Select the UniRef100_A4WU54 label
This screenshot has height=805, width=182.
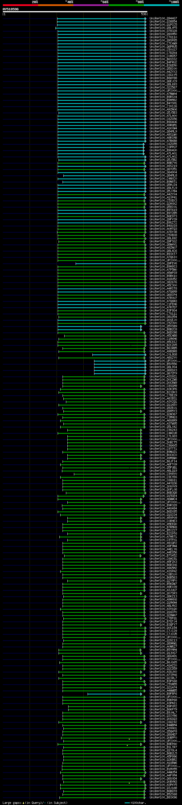[163, 772]
